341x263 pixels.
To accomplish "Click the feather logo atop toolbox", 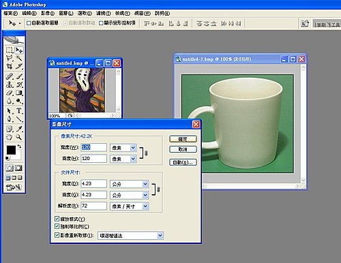I will [14, 40].
